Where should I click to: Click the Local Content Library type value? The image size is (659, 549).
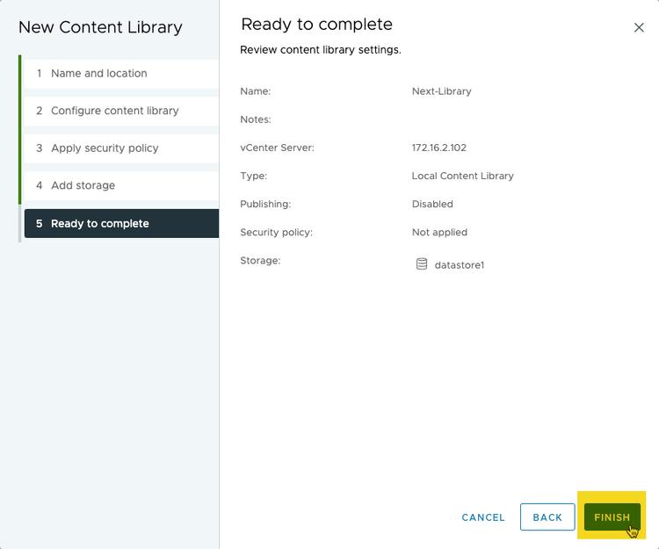click(x=462, y=176)
